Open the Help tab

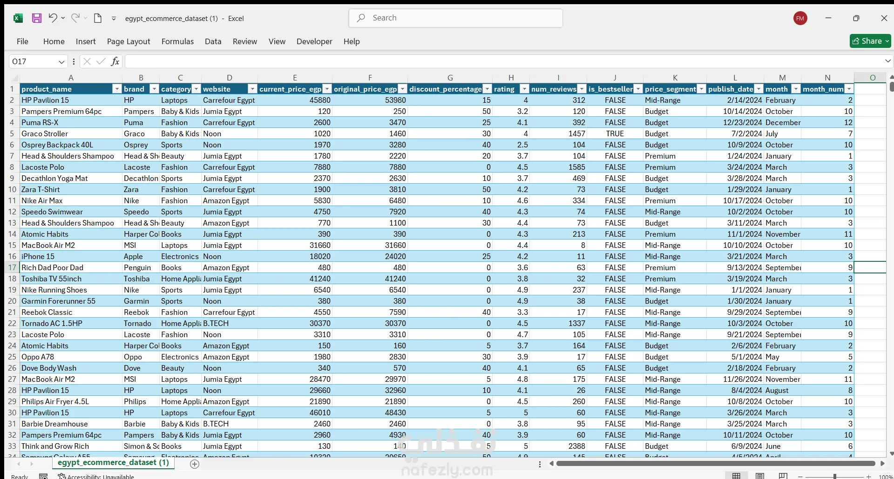(x=352, y=41)
